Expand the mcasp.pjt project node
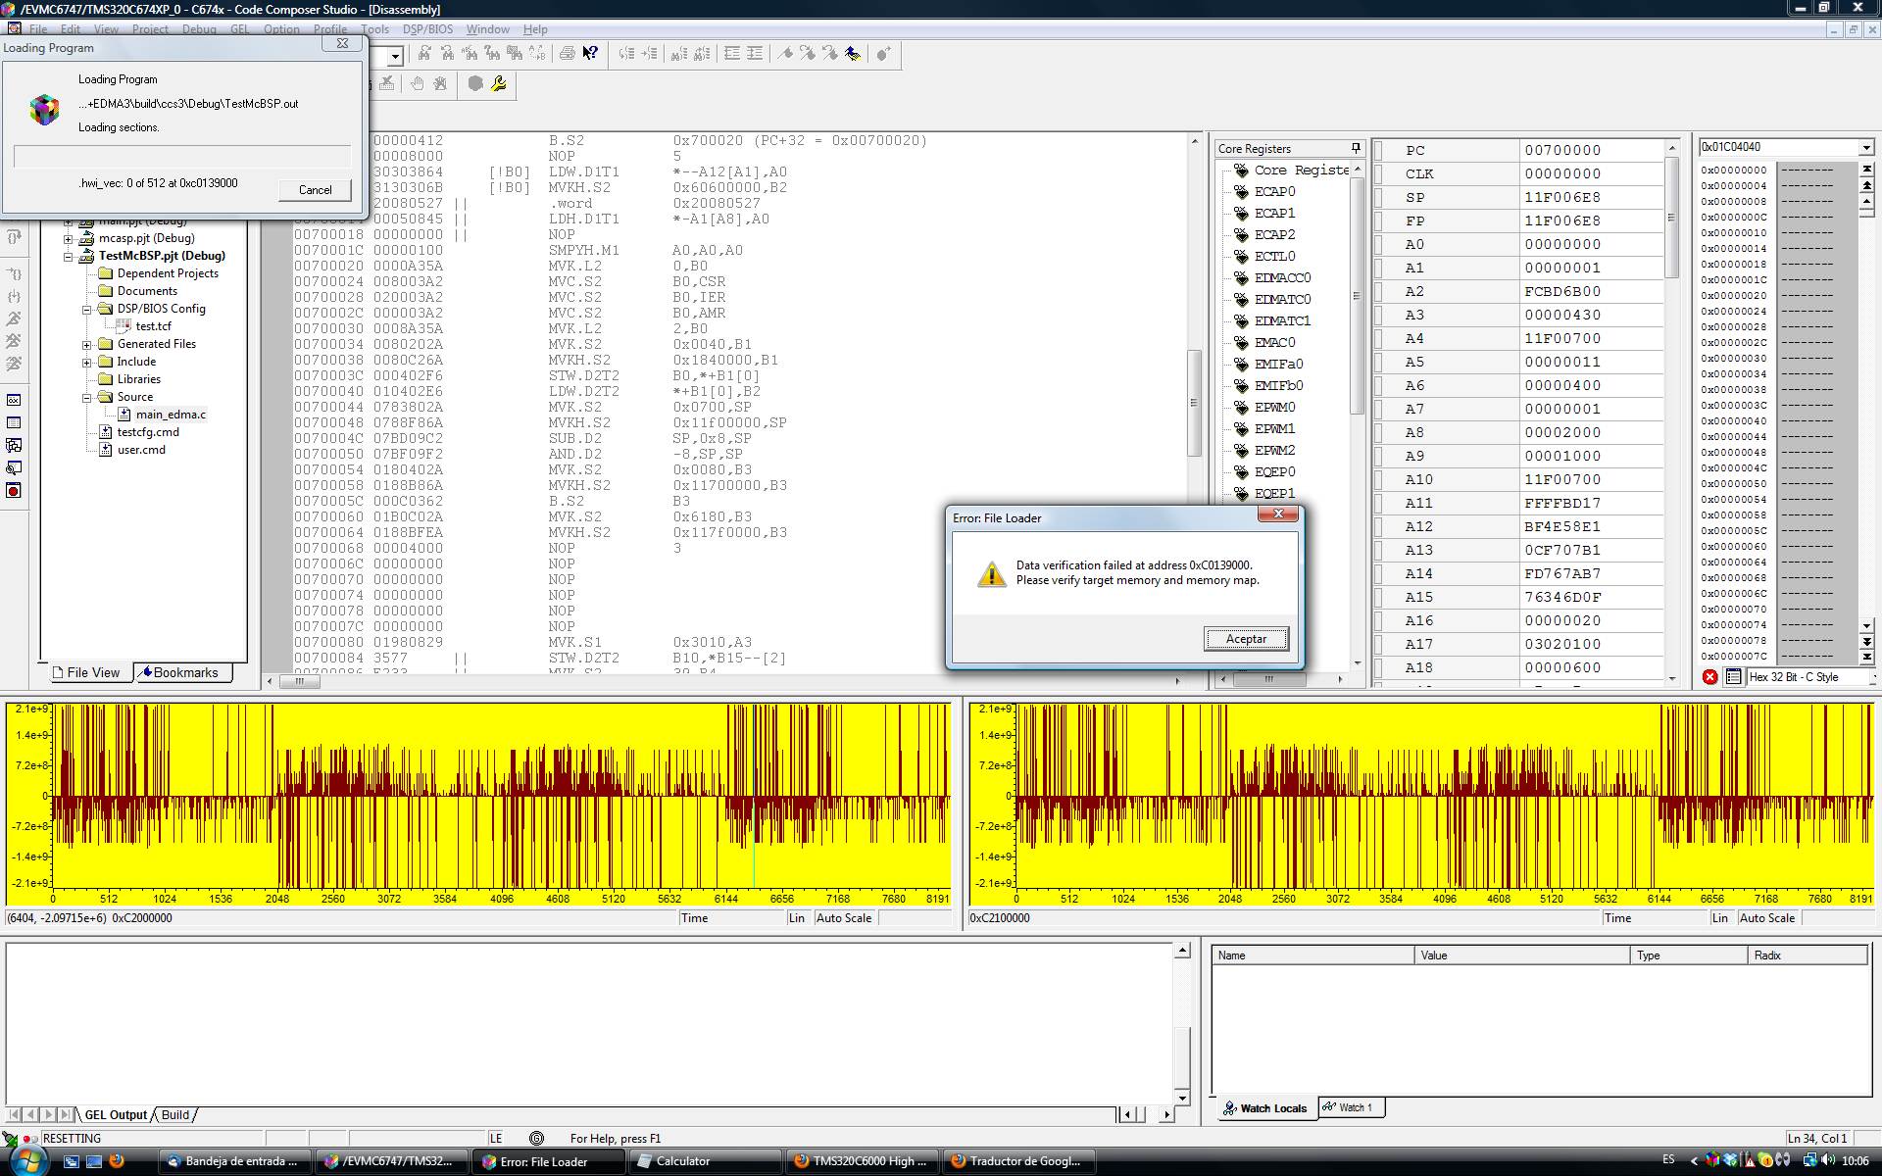 pyautogui.click(x=69, y=238)
